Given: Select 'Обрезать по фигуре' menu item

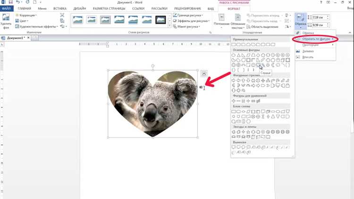Looking at the screenshot, I should (315, 39).
